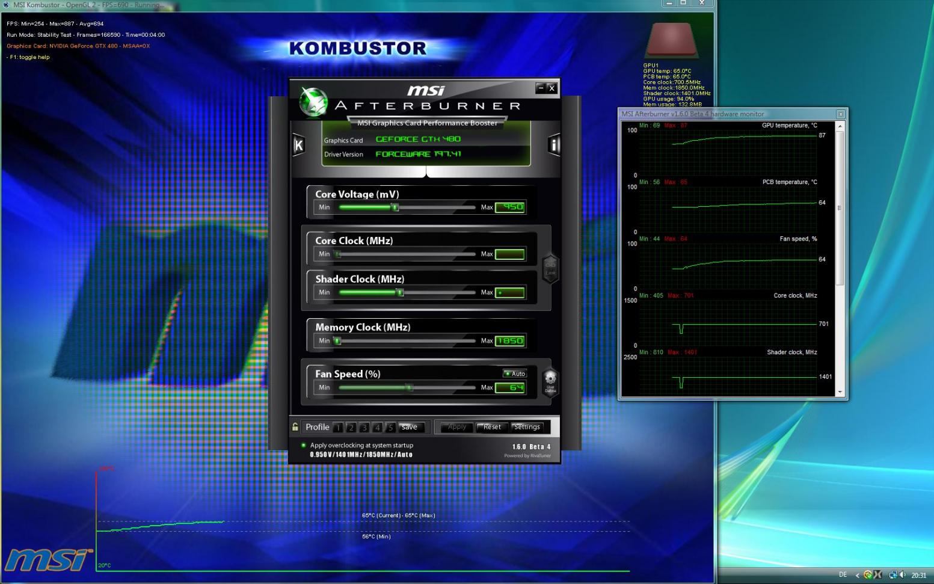Click the Shader Clock slider handle
The height and width of the screenshot is (584, 934).
(400, 293)
